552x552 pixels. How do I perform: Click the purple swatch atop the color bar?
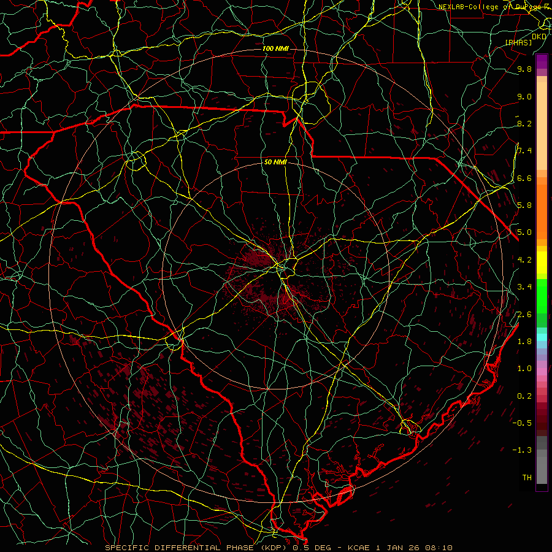(x=542, y=61)
